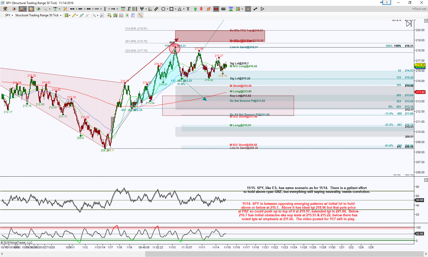
Task: Select the Text drawing tool
Action: pyautogui.click(x=188, y=9)
